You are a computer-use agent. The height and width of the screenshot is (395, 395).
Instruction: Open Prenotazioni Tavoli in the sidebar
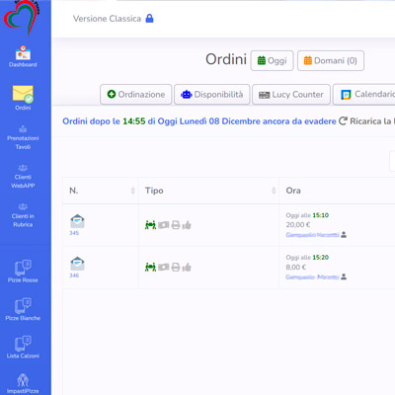pyautogui.click(x=23, y=138)
